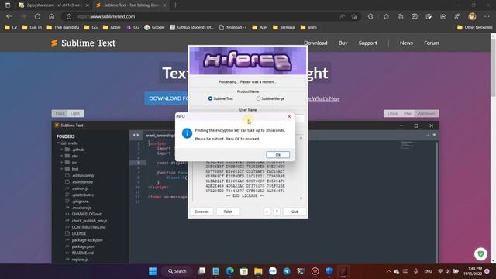This screenshot has height=279, width=496.
Task: Open the Edge profile avatar
Action: [472, 16]
